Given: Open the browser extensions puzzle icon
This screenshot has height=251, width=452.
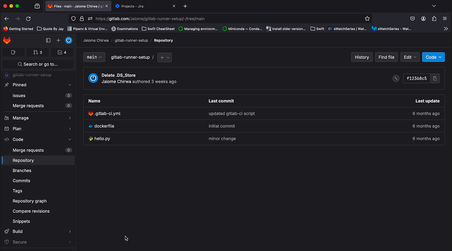Looking at the screenshot, I should pos(434,19).
